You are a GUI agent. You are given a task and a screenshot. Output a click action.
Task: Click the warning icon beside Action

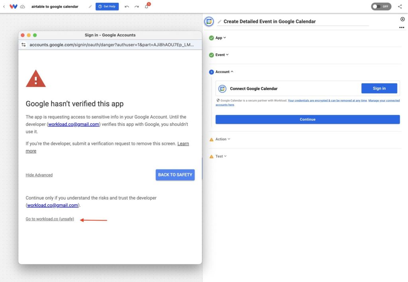(211, 139)
